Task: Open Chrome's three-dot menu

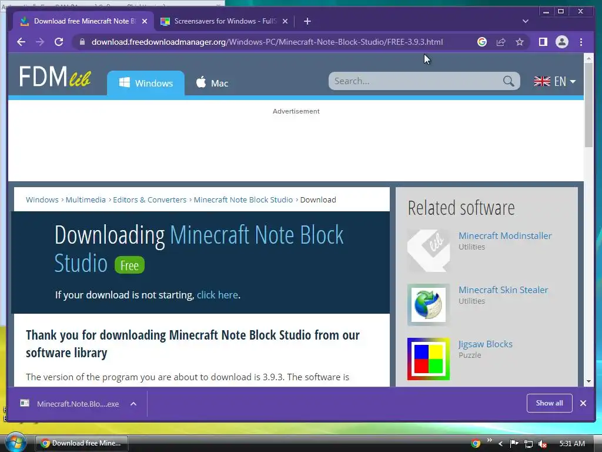Action: click(581, 42)
